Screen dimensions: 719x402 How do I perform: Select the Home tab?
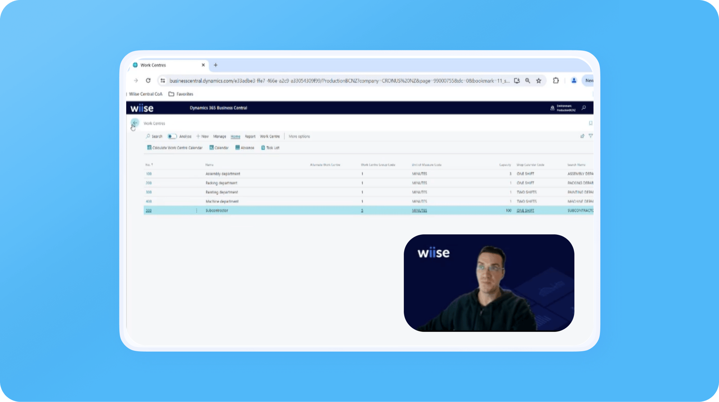coord(235,137)
